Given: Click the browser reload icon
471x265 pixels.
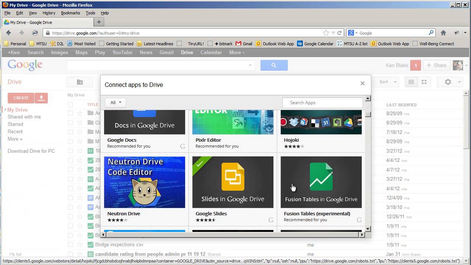Looking at the screenshot, I should pyautogui.click(x=339, y=33).
